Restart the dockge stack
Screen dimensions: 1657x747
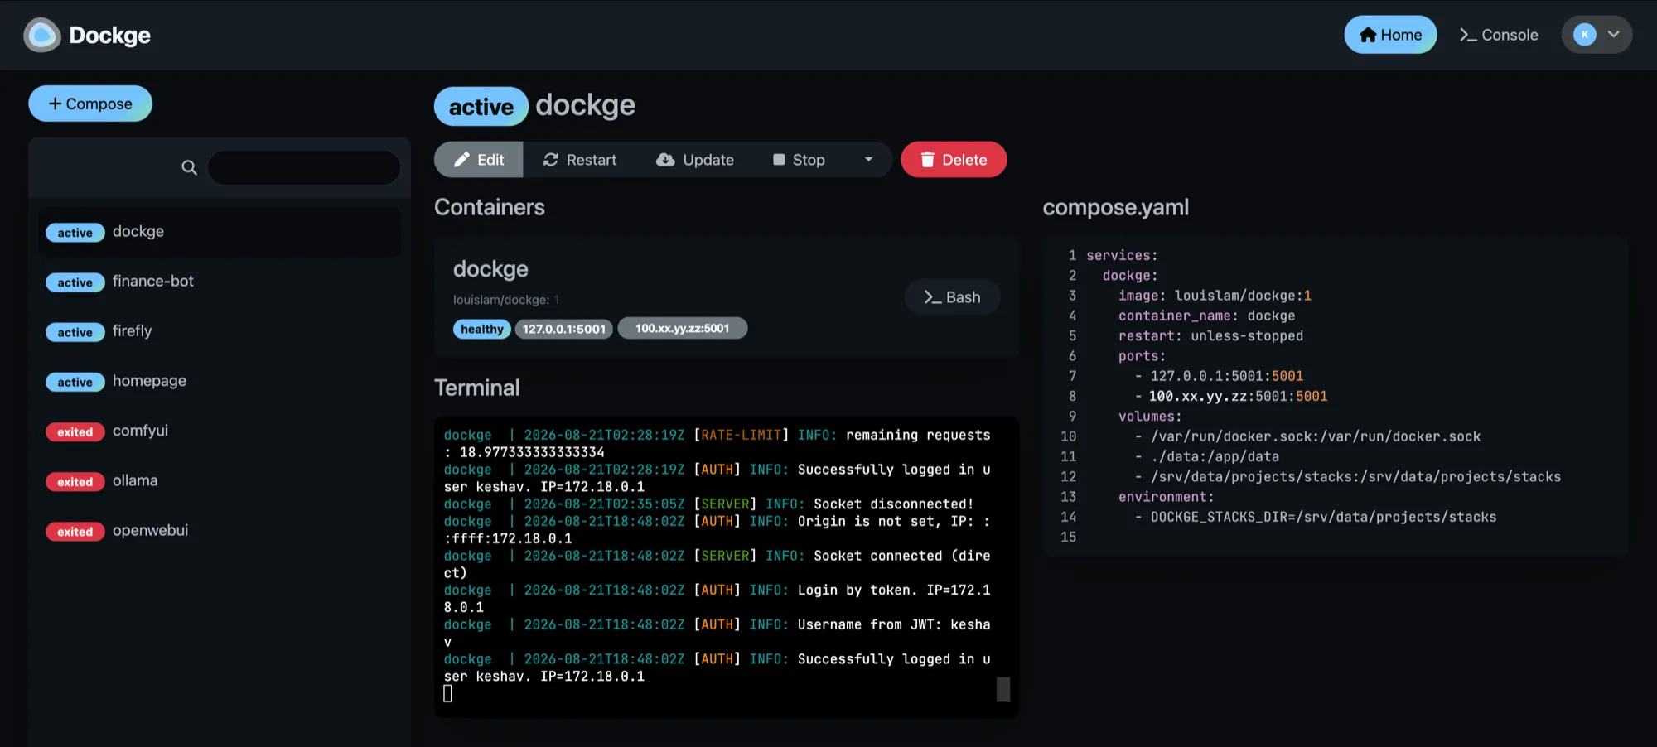[x=580, y=159]
